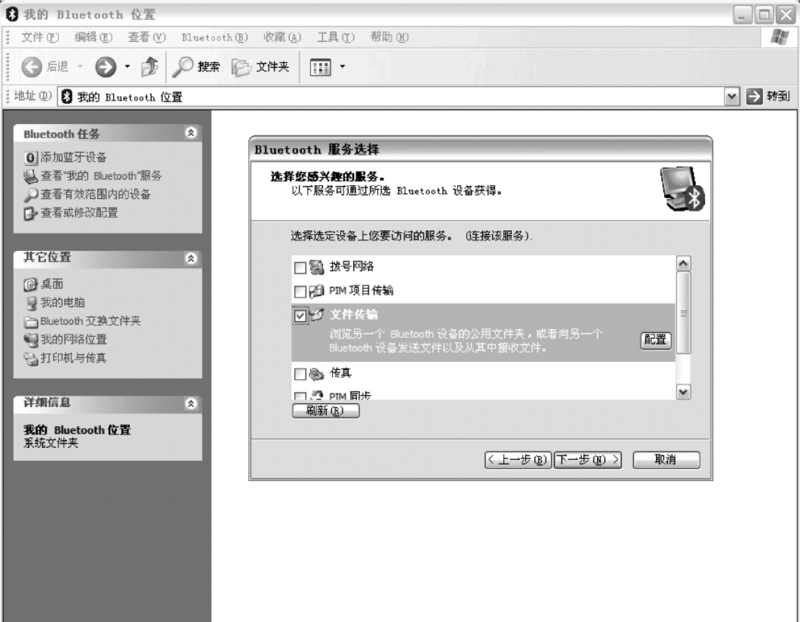Click the 查看有效范围内的设备 magnifier icon

(31, 195)
